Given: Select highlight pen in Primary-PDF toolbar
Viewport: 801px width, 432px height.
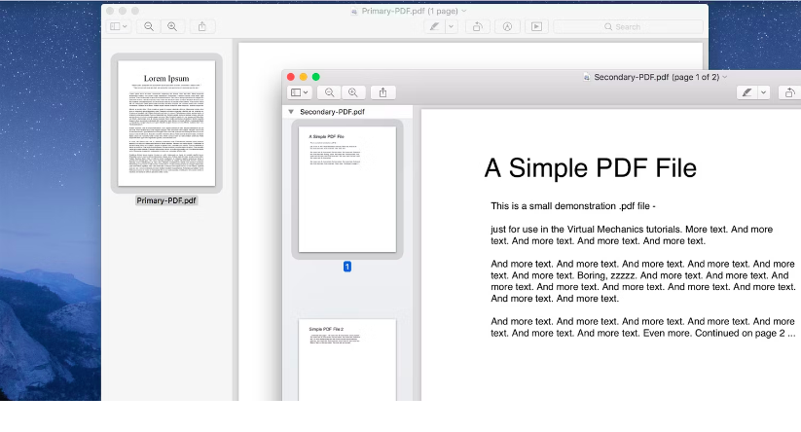Looking at the screenshot, I should [x=434, y=26].
